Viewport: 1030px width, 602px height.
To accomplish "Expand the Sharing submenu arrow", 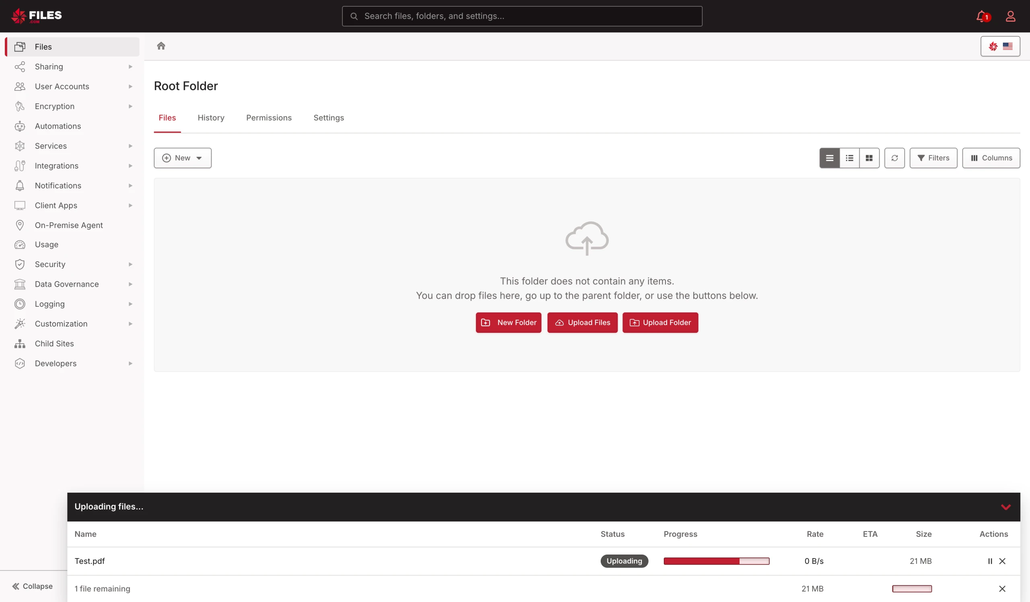I will [130, 67].
